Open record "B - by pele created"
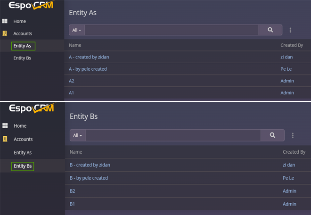 [x=89, y=178]
